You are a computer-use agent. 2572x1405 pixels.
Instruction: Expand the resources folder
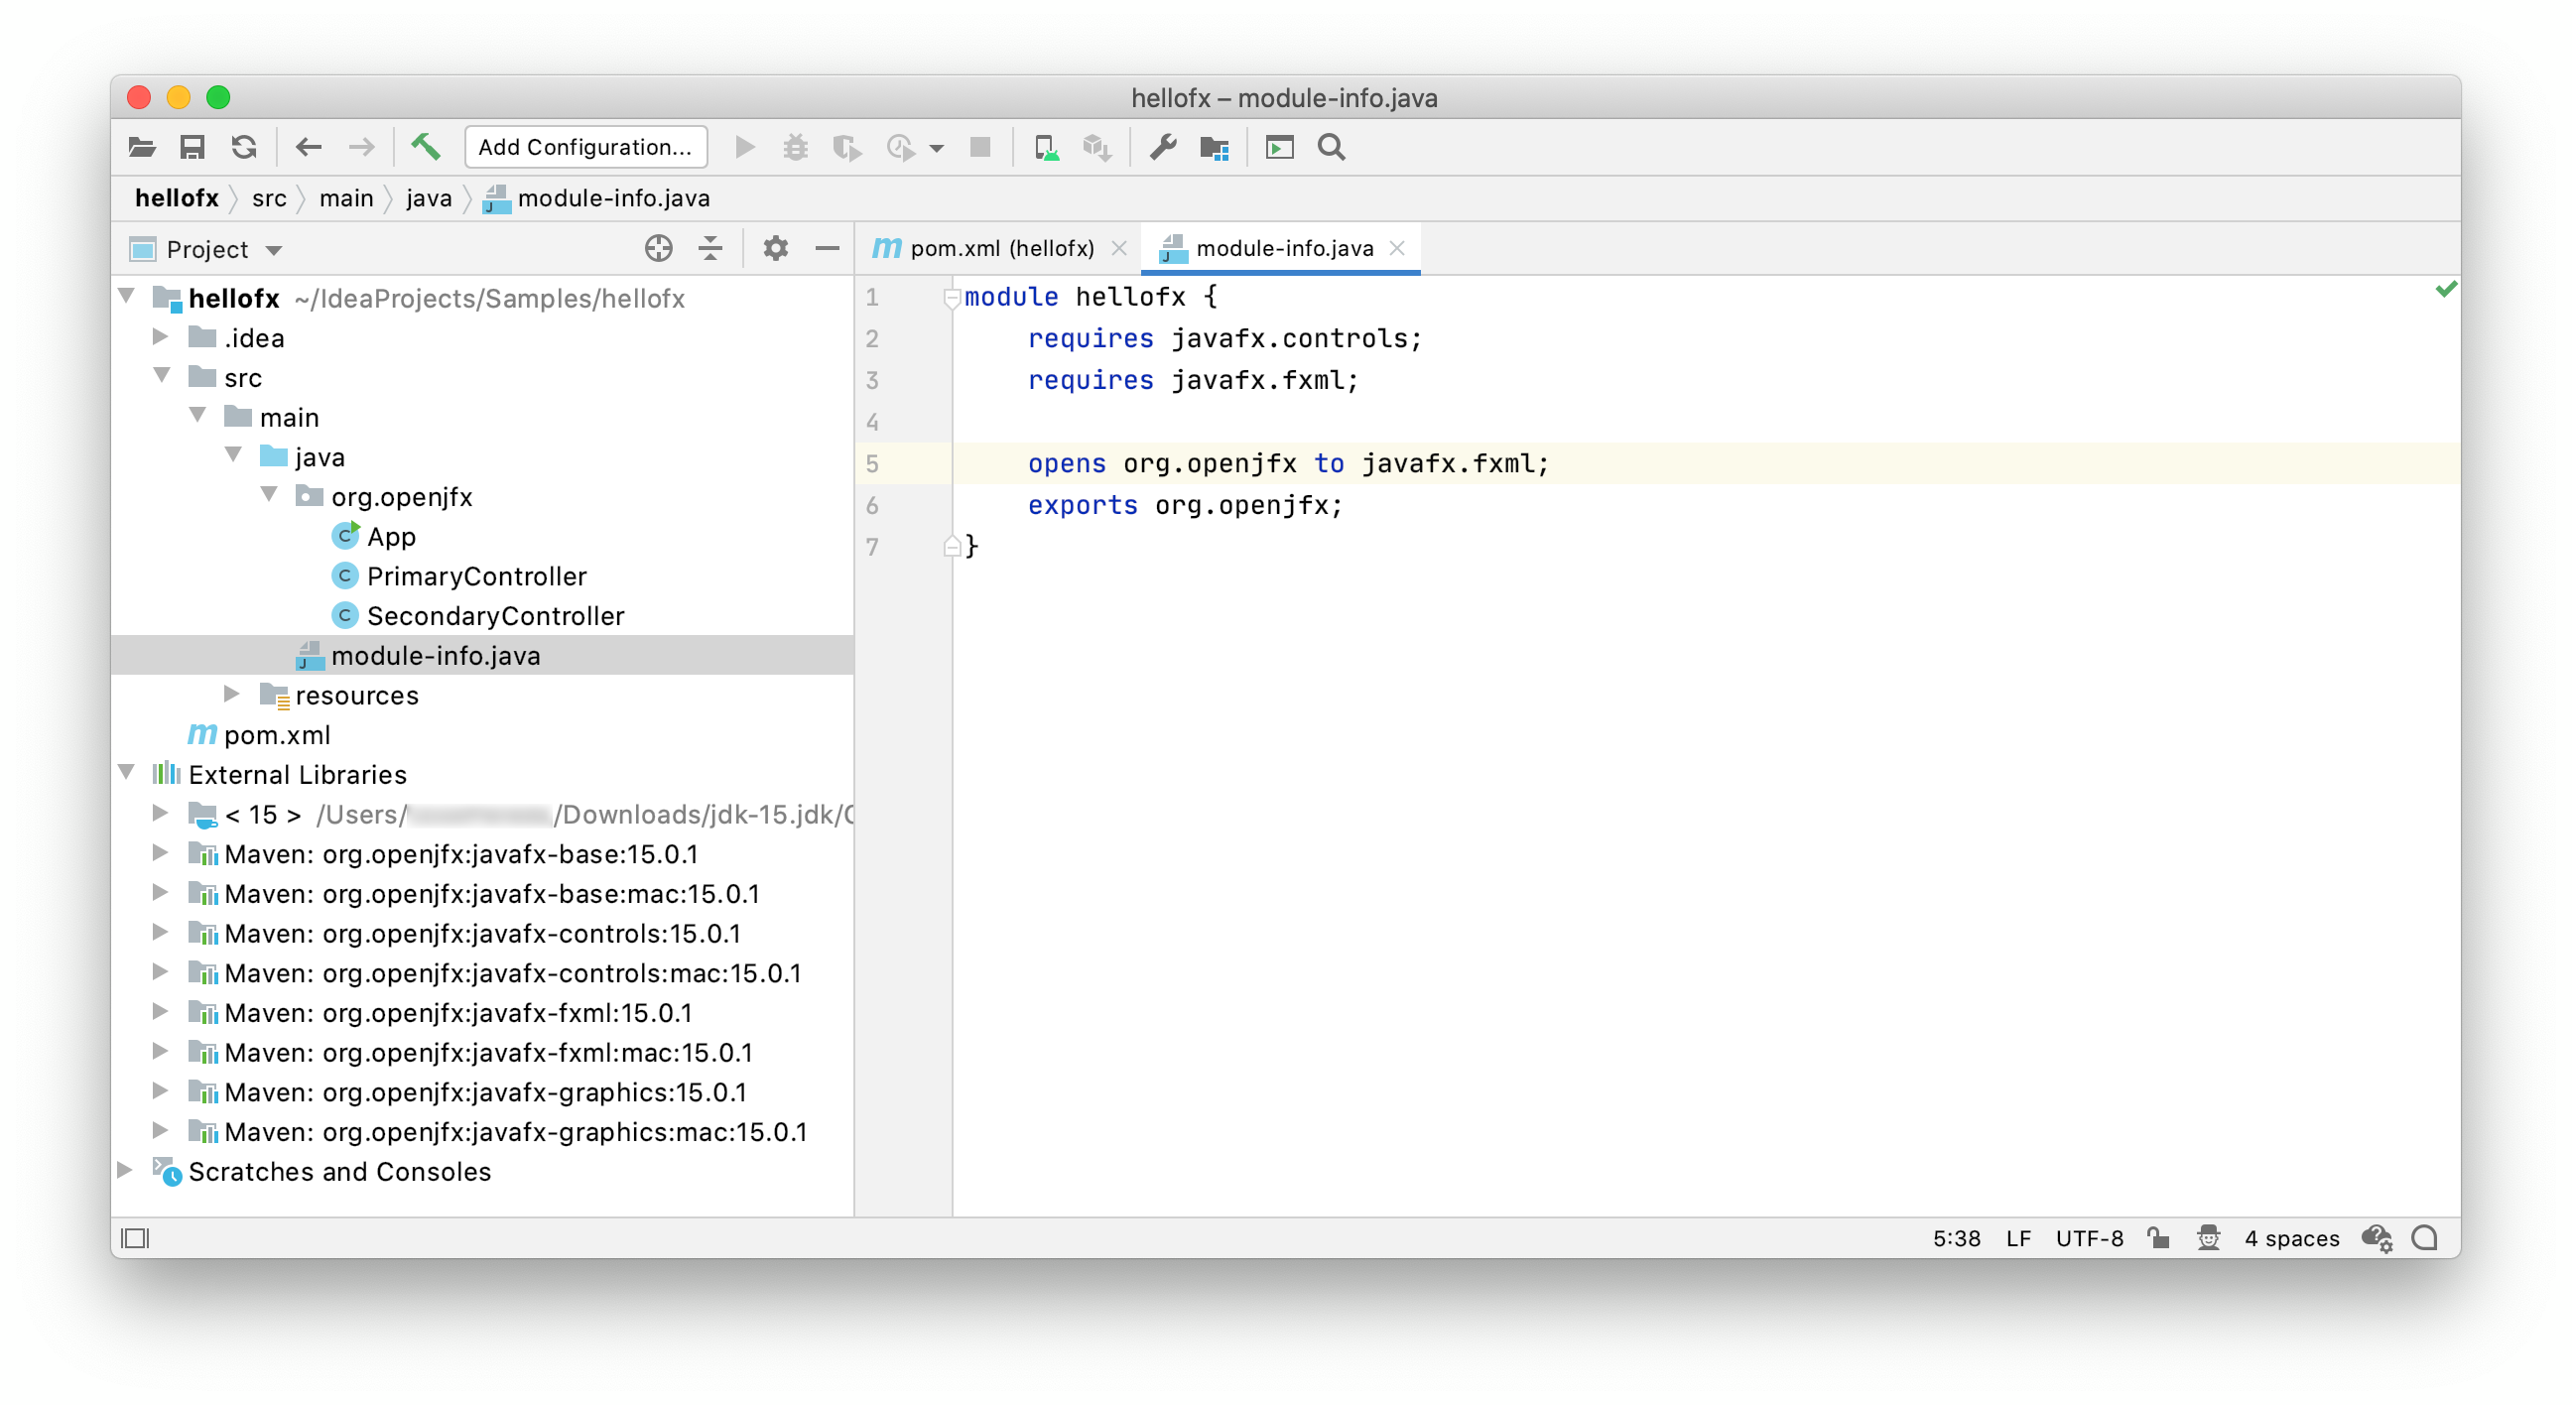(231, 694)
